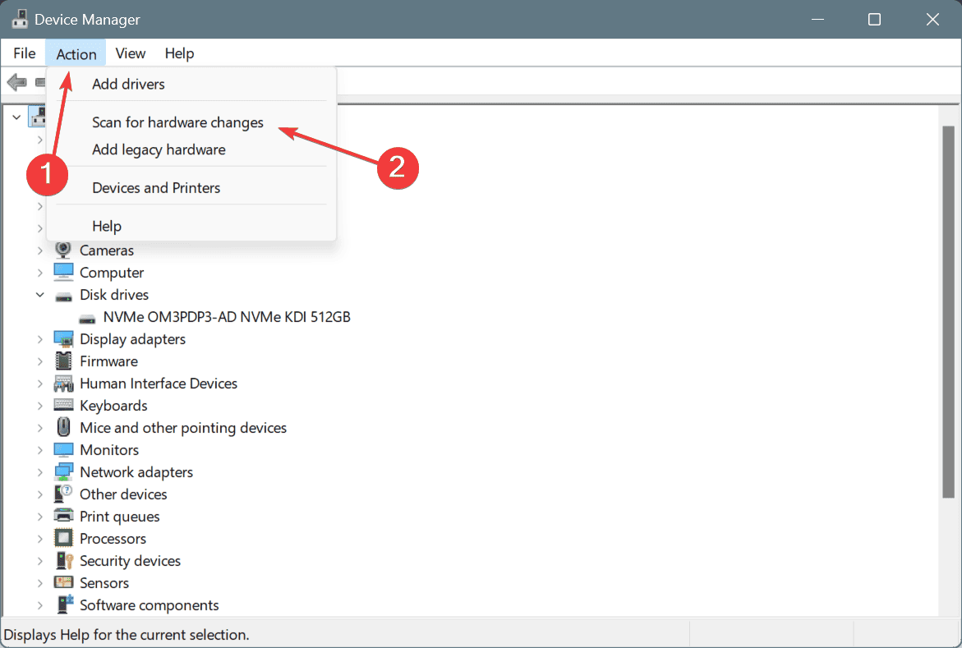This screenshot has width=962, height=648.
Task: Click the Monitors icon
Action: coord(63,450)
